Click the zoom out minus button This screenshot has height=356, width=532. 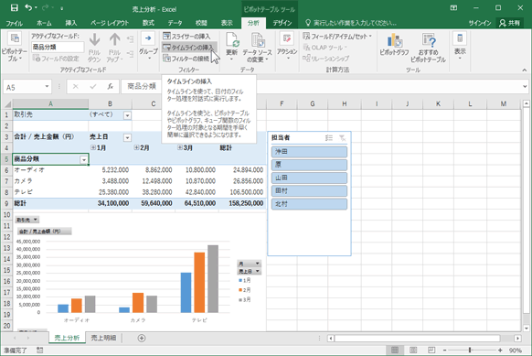point(444,350)
